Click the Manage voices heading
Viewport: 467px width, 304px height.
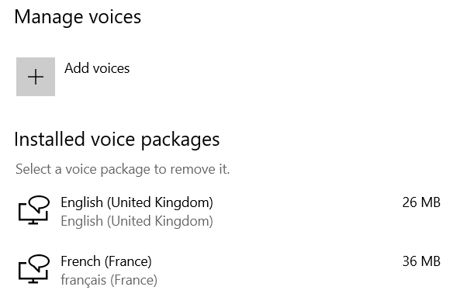coord(78,16)
